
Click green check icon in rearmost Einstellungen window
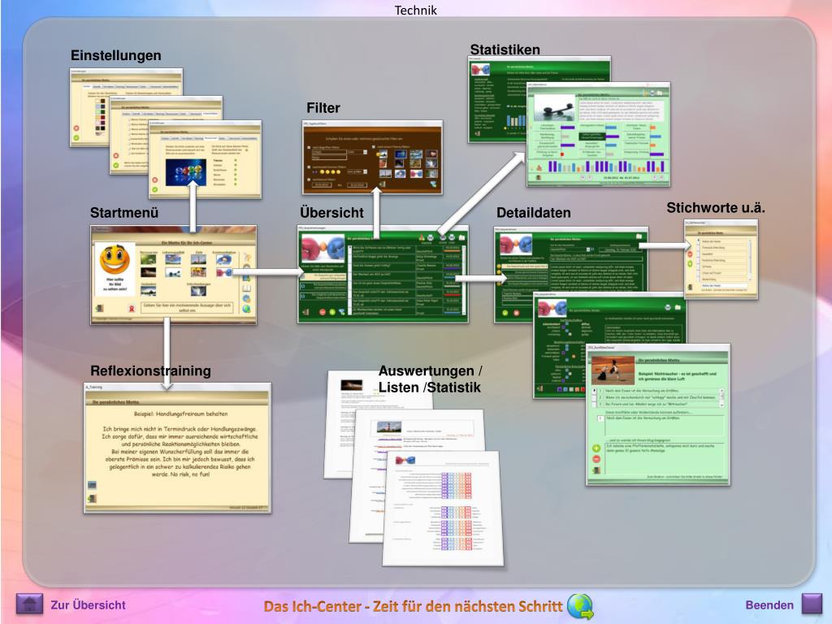coord(76,138)
